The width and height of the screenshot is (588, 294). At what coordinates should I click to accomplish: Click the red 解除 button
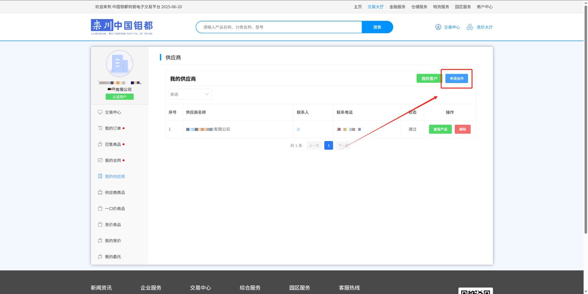click(462, 129)
